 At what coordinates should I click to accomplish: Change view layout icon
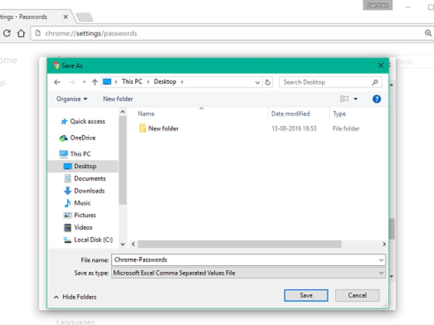(x=345, y=99)
